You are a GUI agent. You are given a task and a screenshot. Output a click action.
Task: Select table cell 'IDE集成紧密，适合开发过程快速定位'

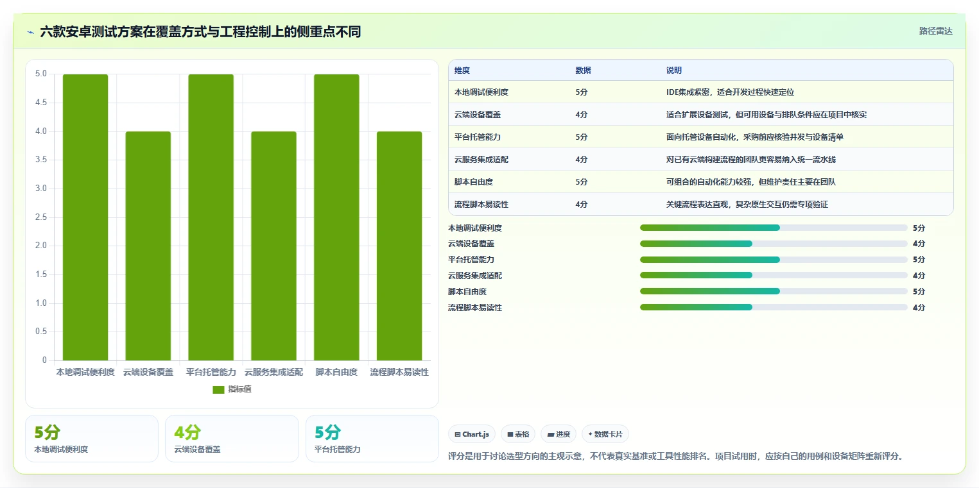[x=731, y=92]
